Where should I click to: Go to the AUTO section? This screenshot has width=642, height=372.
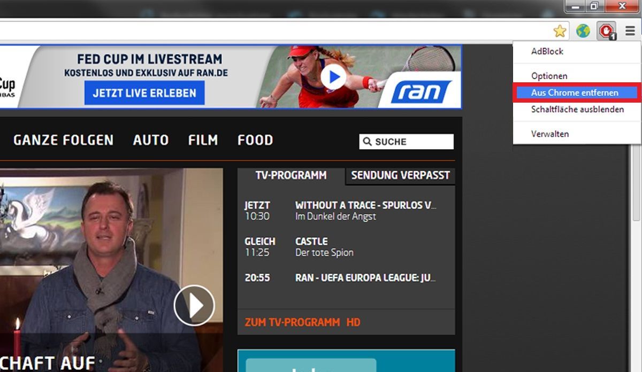(150, 140)
